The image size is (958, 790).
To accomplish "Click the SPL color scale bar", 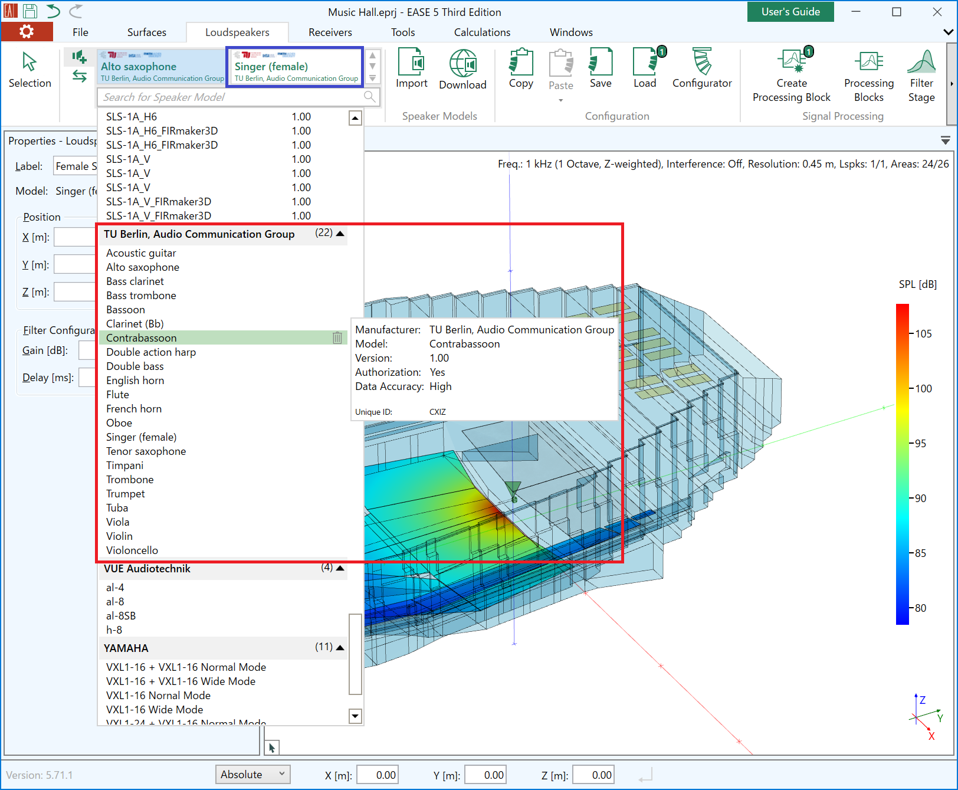I will pos(902,464).
